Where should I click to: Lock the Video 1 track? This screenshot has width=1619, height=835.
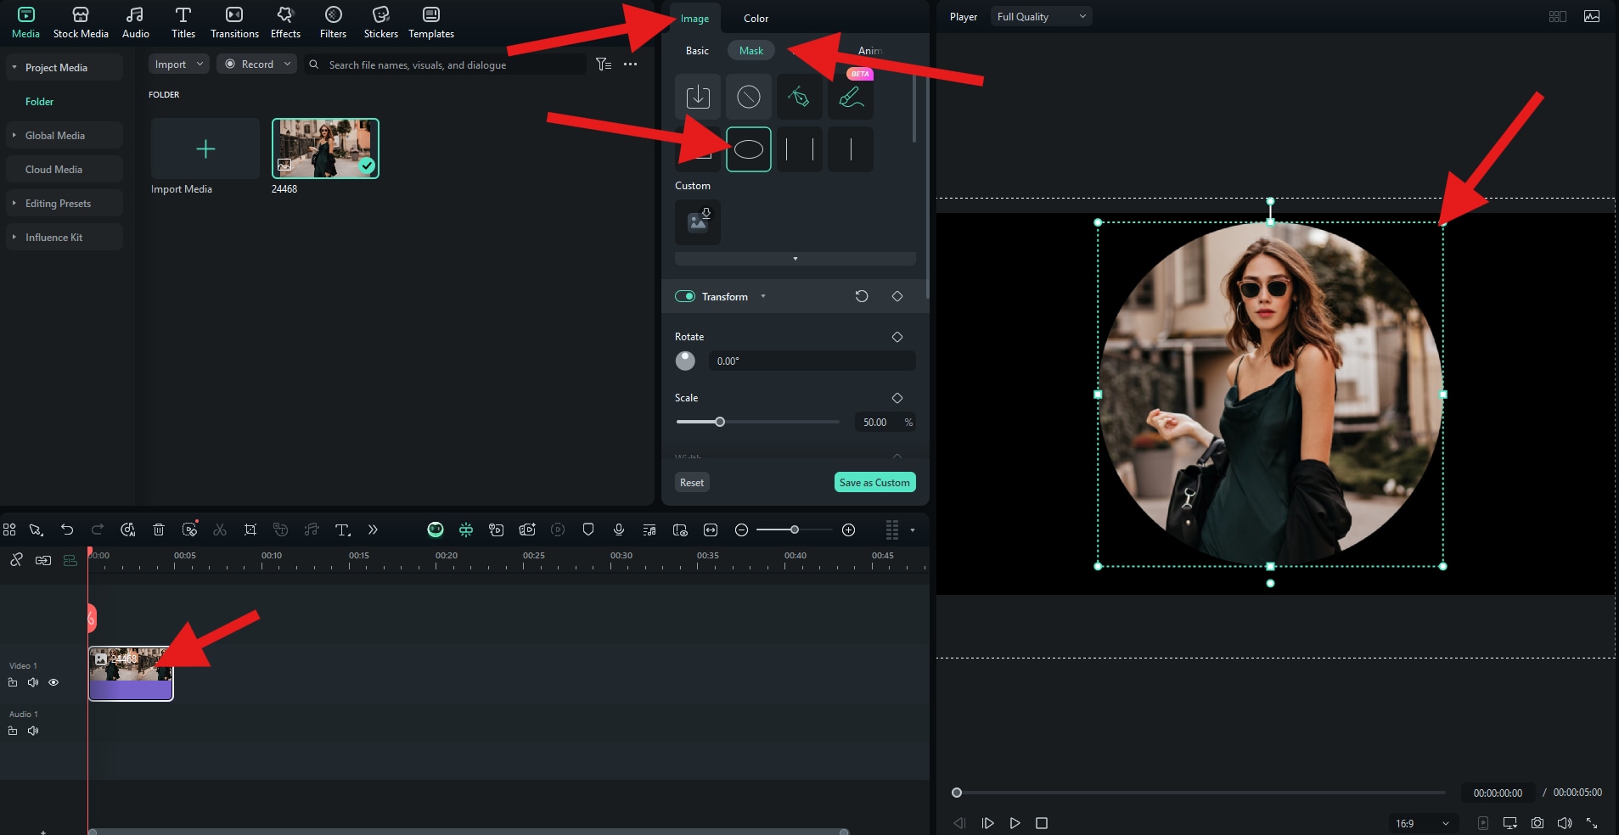[x=13, y=682]
